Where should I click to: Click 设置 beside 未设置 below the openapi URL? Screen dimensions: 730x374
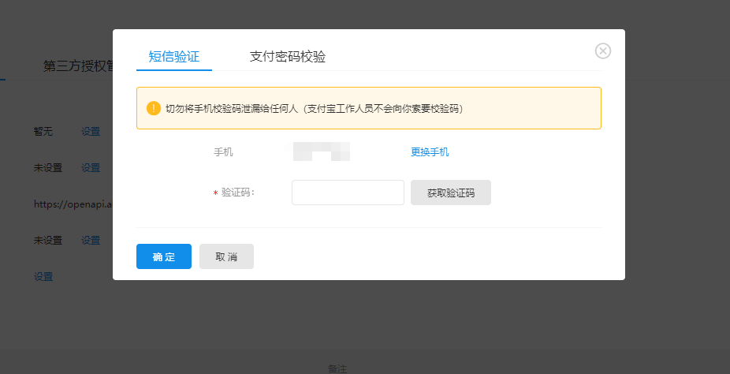click(91, 241)
